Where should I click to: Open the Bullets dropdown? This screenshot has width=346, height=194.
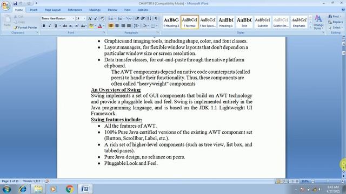(x=115, y=18)
